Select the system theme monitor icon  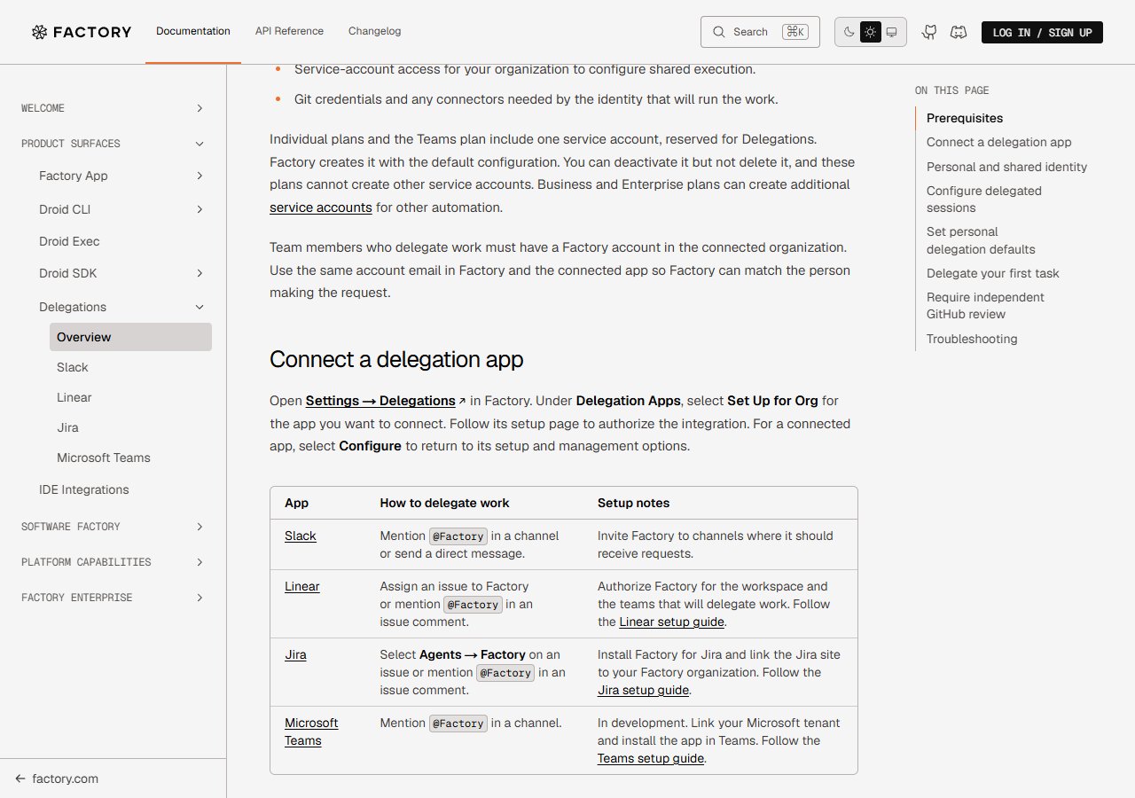[892, 32]
